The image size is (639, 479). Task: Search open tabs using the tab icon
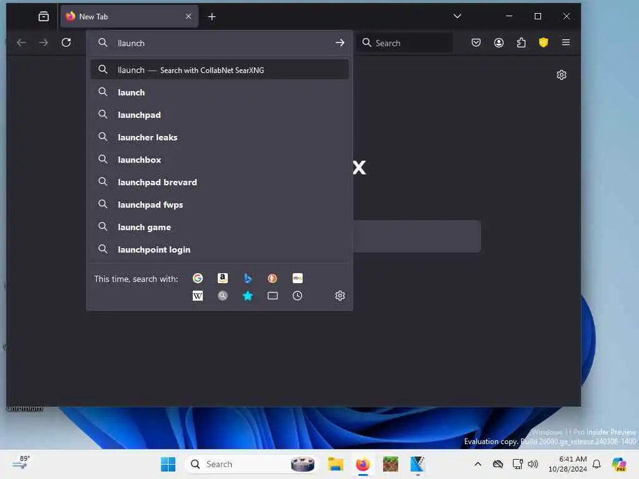[272, 296]
